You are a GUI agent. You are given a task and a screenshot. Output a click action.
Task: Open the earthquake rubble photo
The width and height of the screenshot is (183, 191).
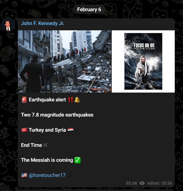[65, 61]
